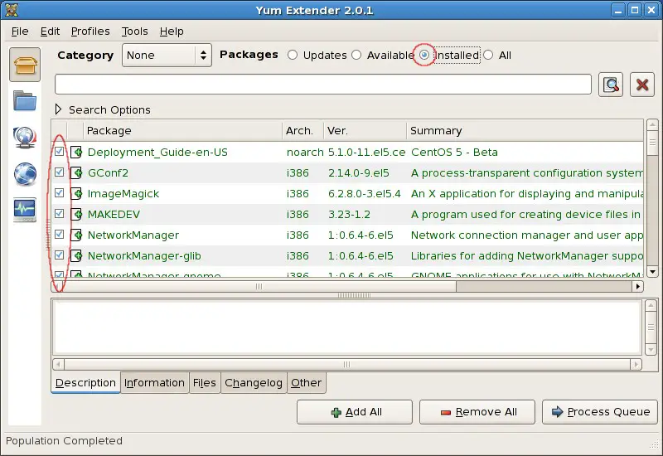Click the Add All button
The width and height of the screenshot is (663, 456).
pos(355,411)
